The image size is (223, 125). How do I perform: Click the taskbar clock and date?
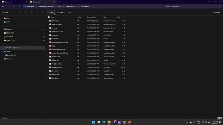215,122
